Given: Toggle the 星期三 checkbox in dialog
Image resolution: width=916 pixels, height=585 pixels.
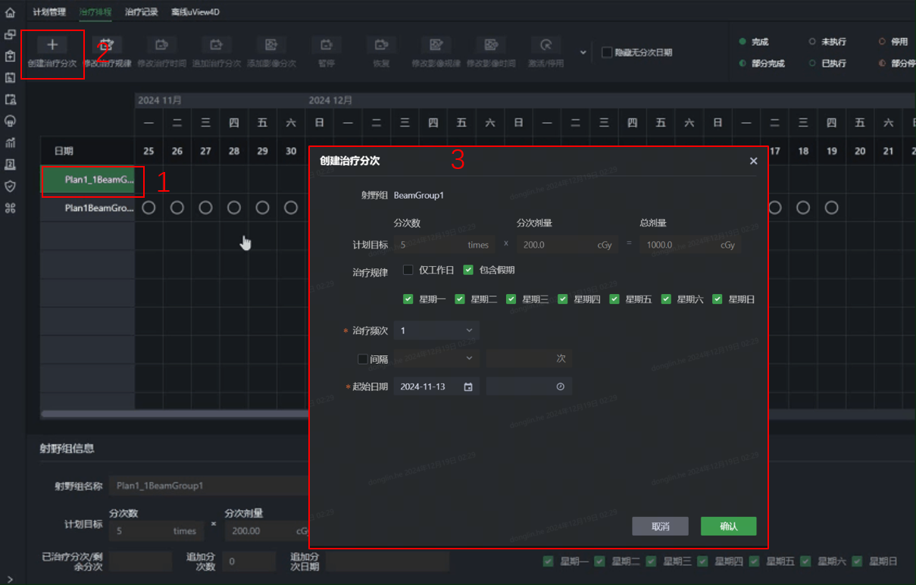Looking at the screenshot, I should 511,299.
